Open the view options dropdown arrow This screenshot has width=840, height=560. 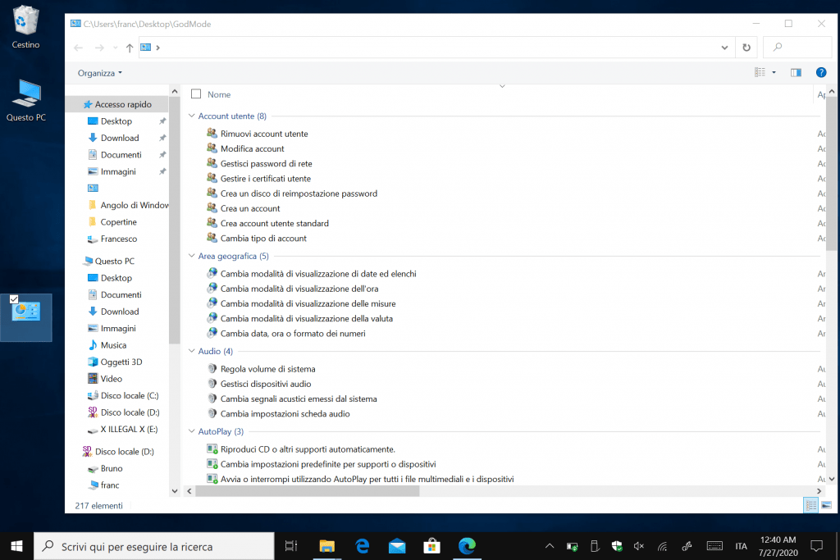coord(774,73)
